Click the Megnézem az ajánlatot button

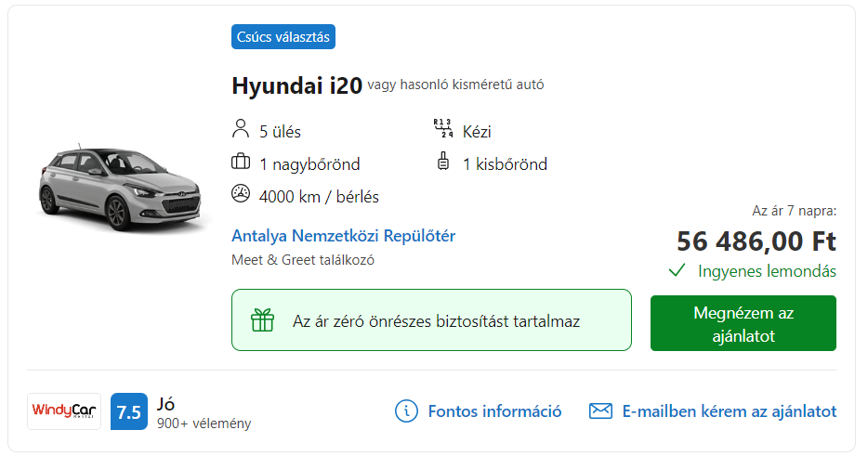(743, 323)
